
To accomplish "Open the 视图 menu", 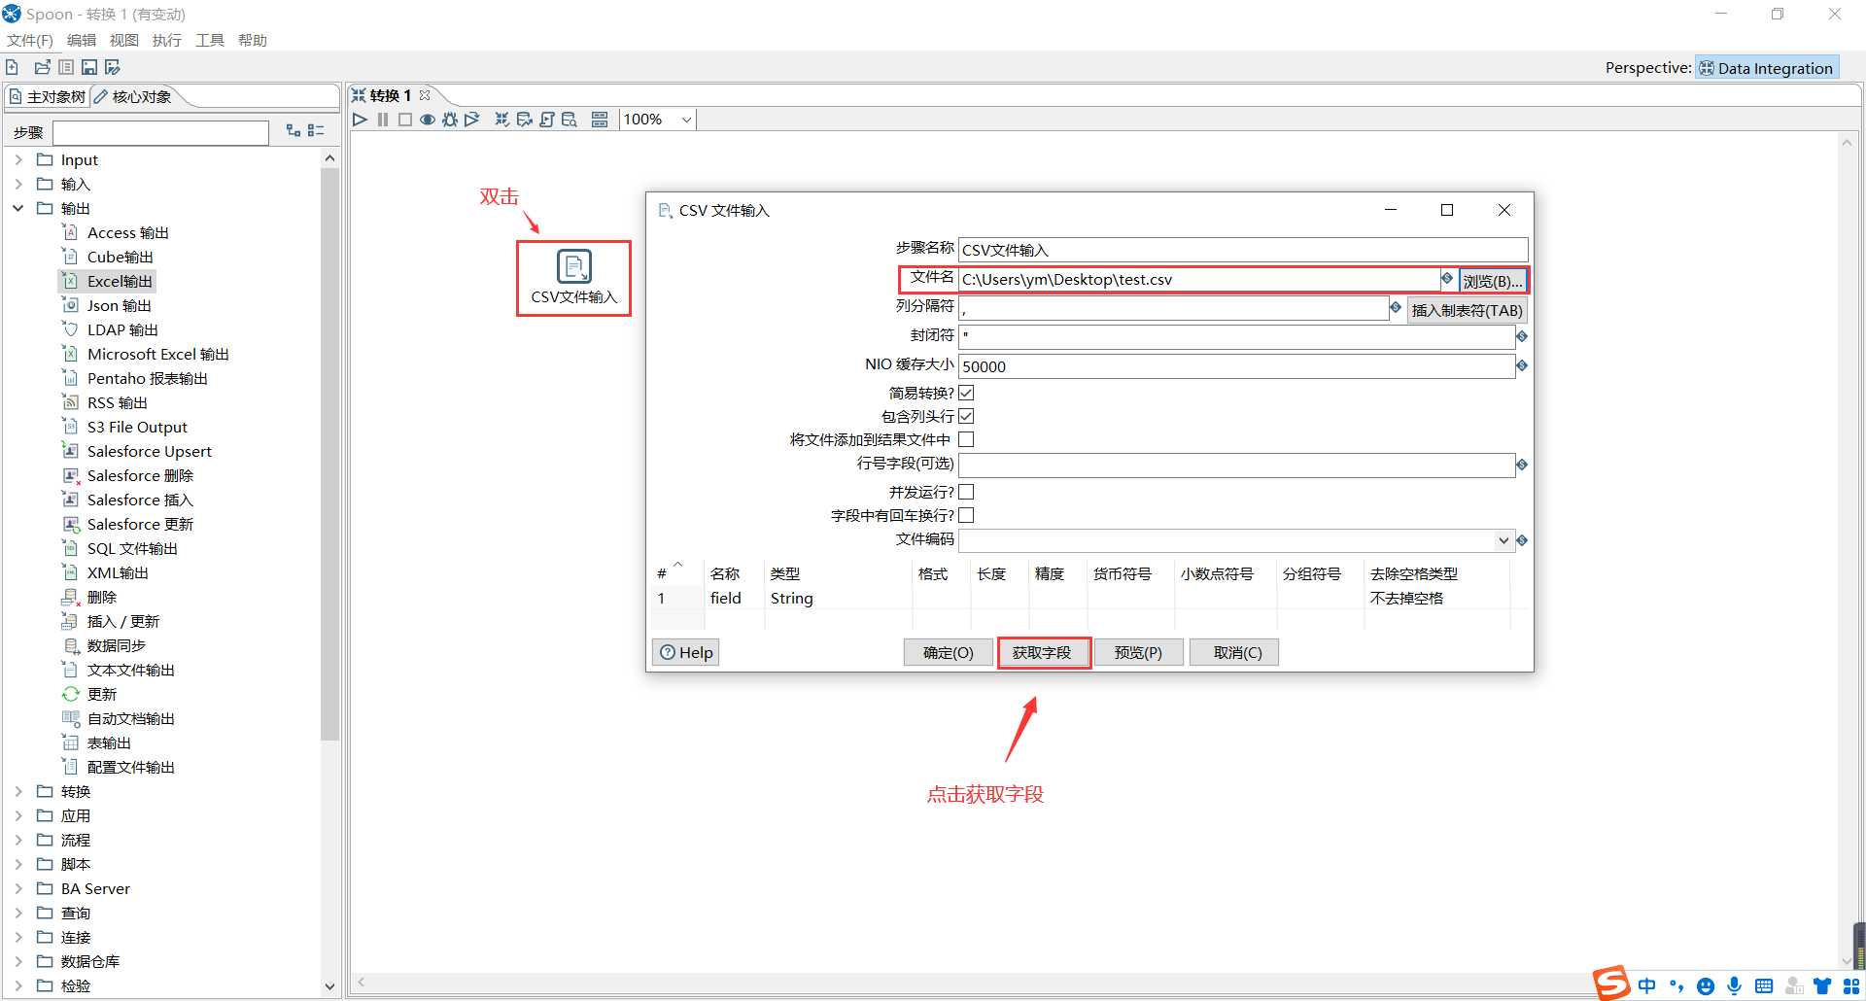I will coord(124,40).
